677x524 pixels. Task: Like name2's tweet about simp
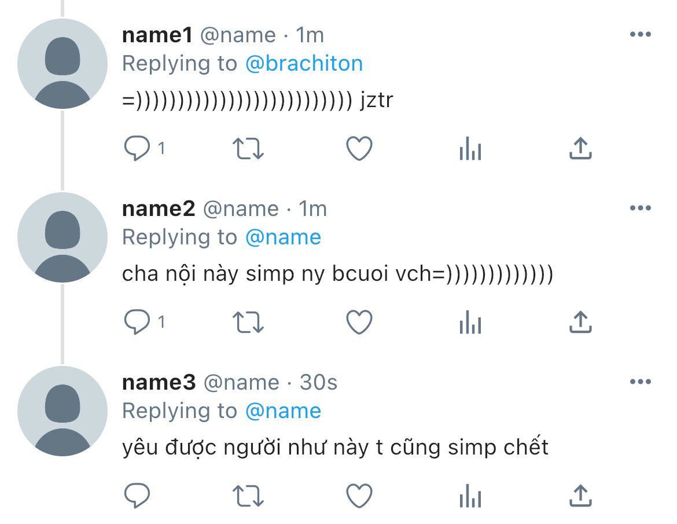click(x=359, y=322)
